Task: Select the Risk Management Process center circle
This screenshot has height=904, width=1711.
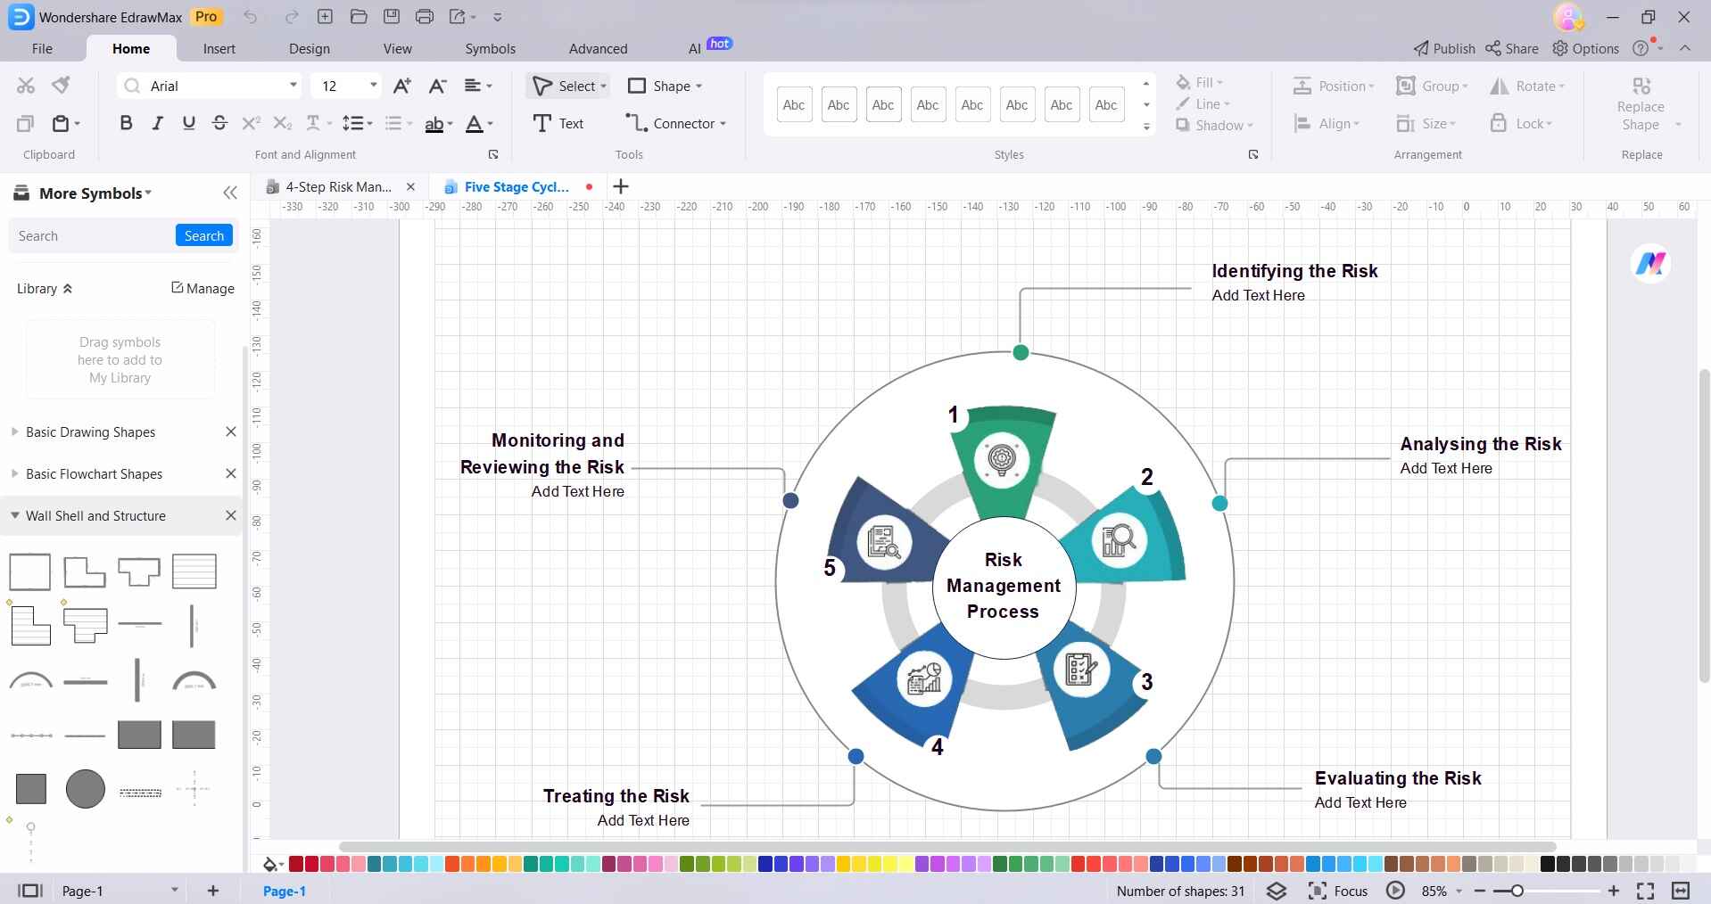Action: [1004, 587]
